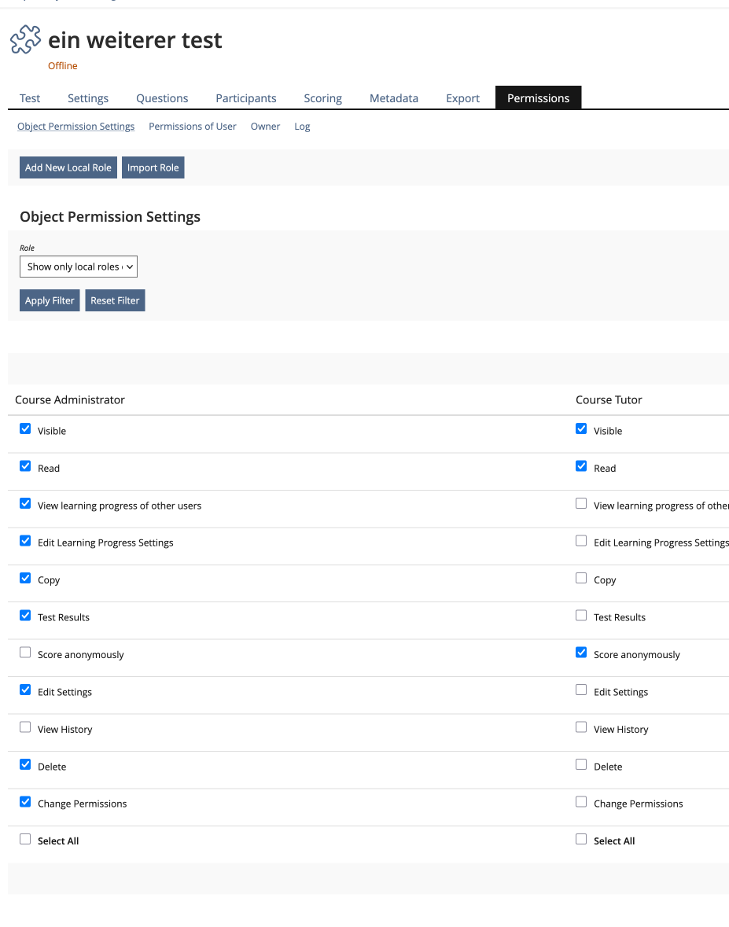Uncheck Delete for Course Administrator
The height and width of the screenshot is (927, 729).
coord(24,764)
